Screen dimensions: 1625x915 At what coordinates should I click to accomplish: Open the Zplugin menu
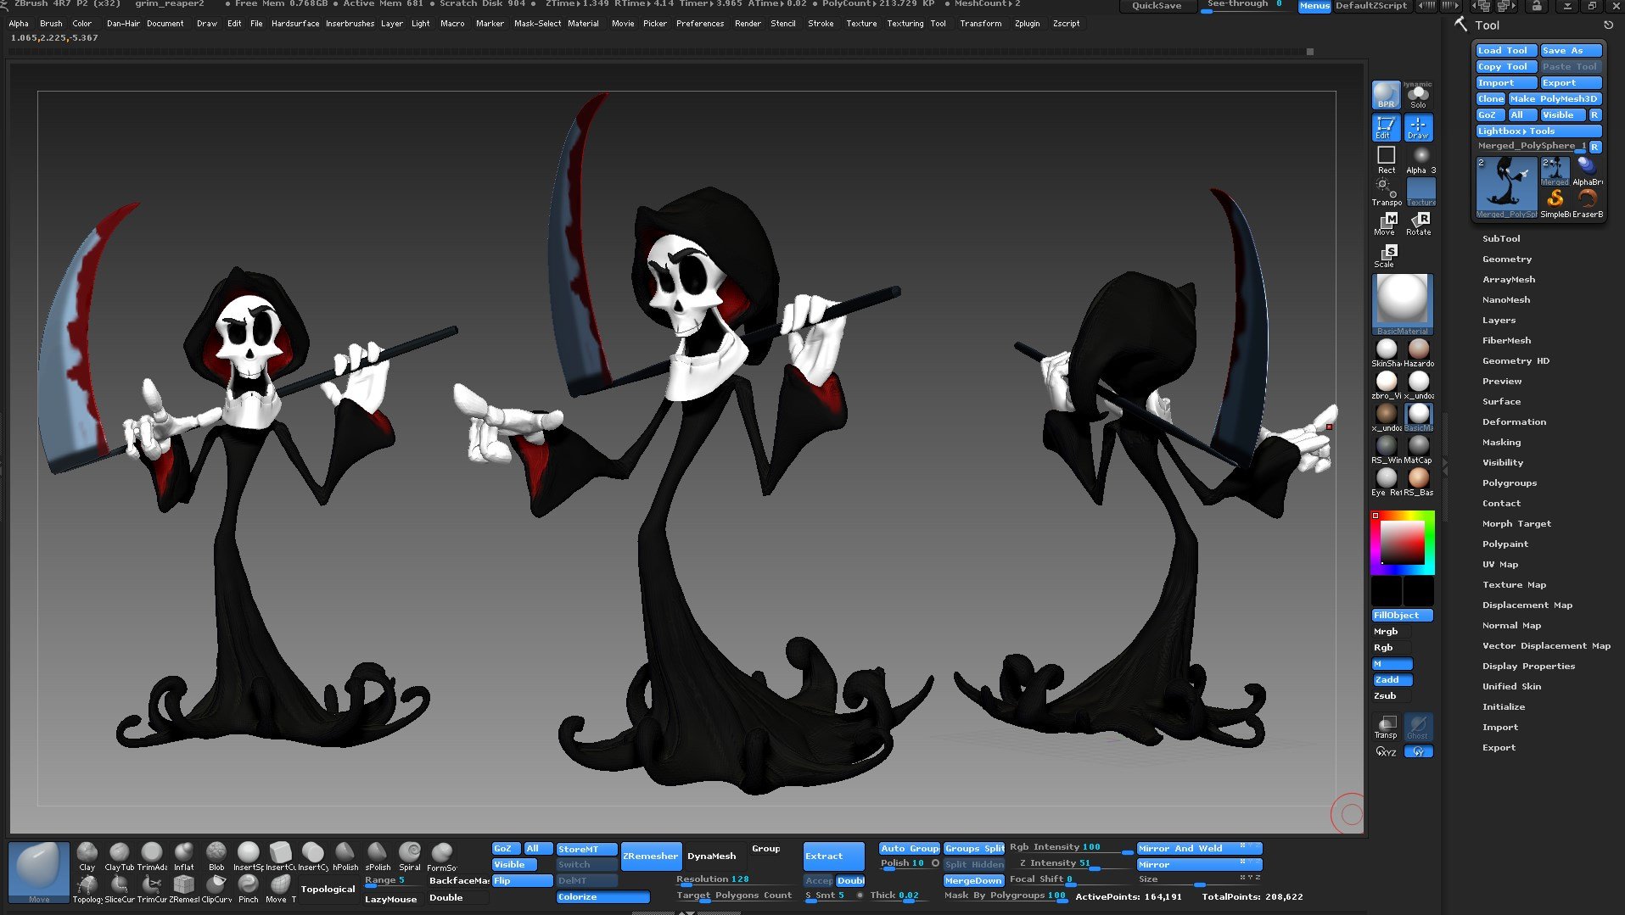coord(1027,24)
